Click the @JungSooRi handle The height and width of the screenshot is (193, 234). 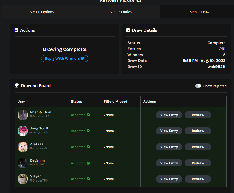(x=39, y=132)
